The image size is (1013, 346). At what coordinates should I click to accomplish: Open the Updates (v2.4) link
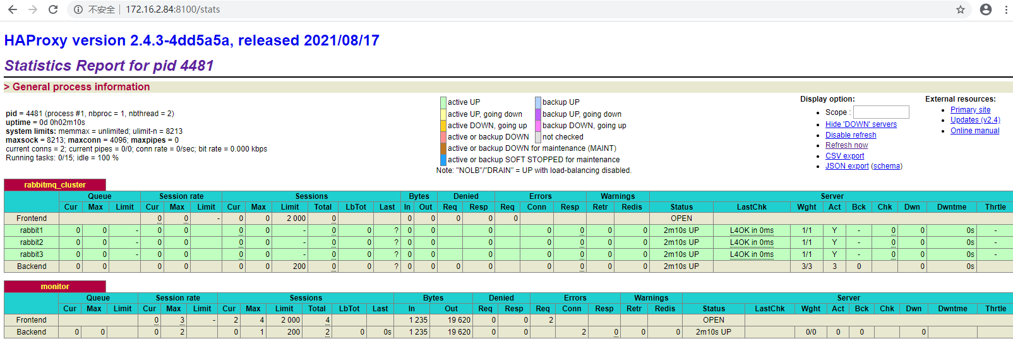coord(975,120)
